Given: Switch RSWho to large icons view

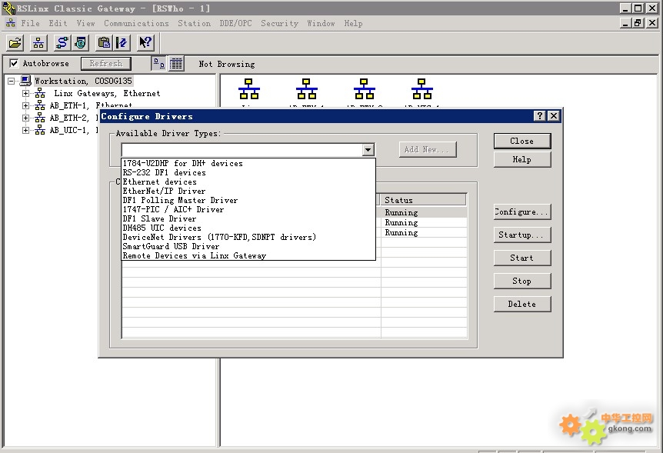Looking at the screenshot, I should pos(159,64).
